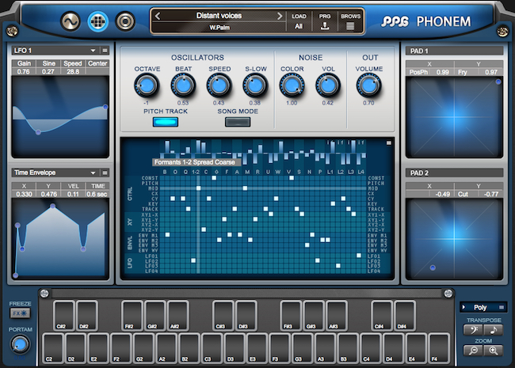Toggle the PITCH TRACK button
This screenshot has height=368, width=515.
click(166, 122)
